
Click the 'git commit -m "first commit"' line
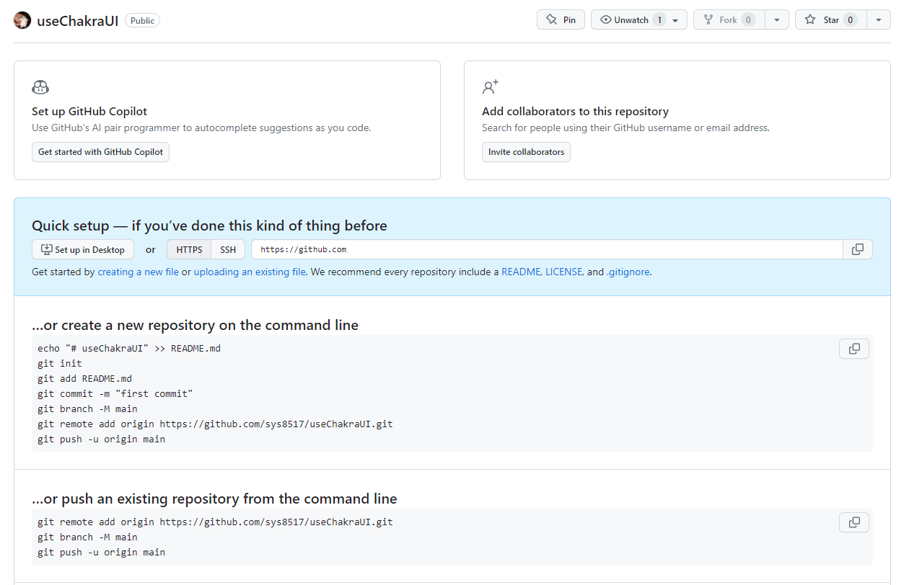tap(115, 394)
